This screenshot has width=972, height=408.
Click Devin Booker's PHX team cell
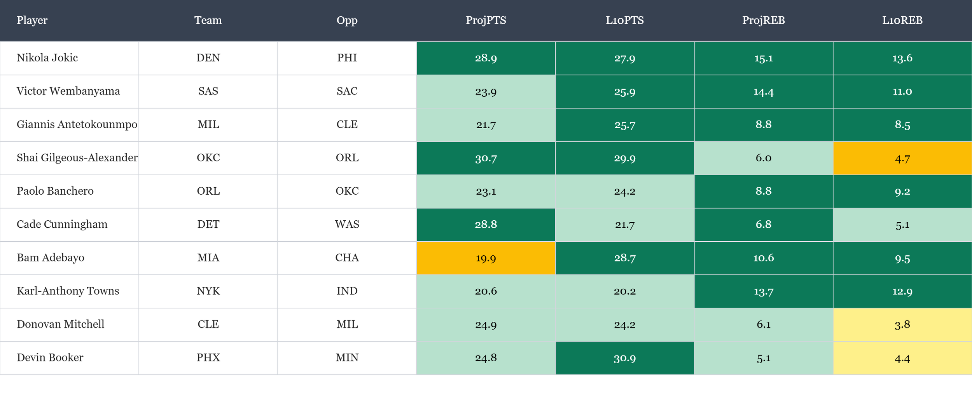point(208,358)
